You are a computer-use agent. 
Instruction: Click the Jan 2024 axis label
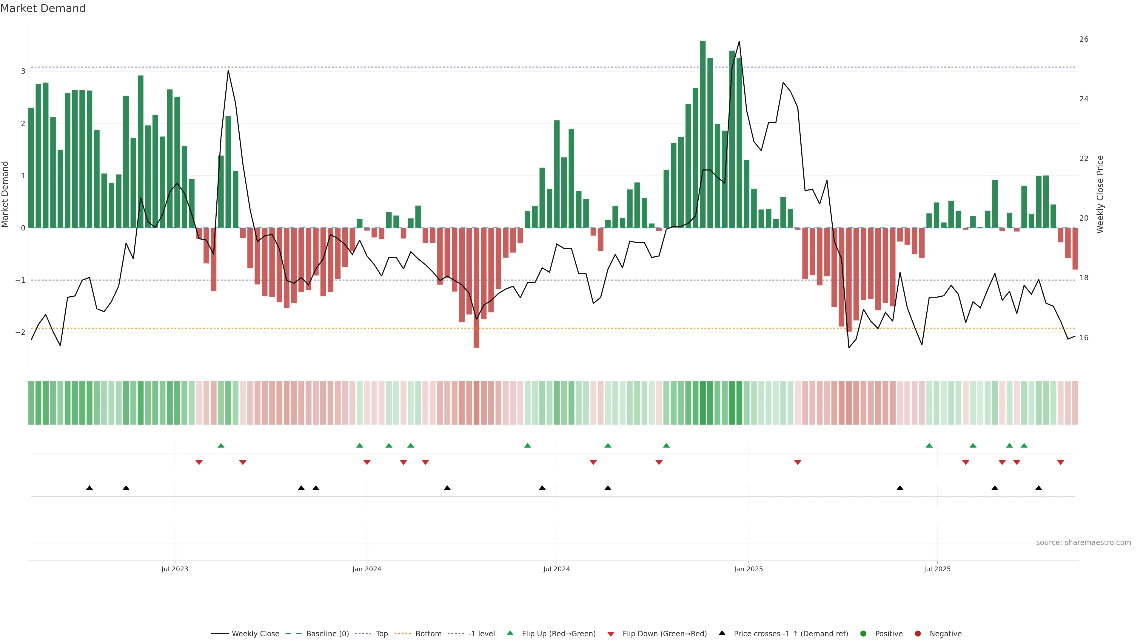pos(366,569)
